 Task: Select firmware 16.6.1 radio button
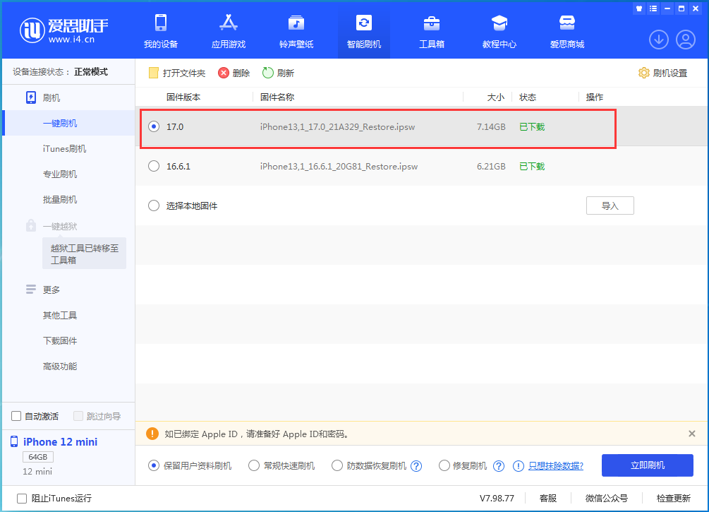tap(154, 166)
